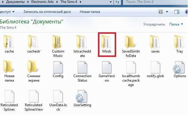Select the Новая папка folder icon
Image resolution: width=188 pixels, height=115 pixels.
tap(9, 67)
